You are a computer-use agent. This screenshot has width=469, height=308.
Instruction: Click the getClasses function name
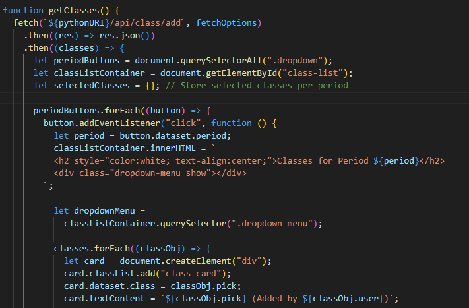pos(74,11)
